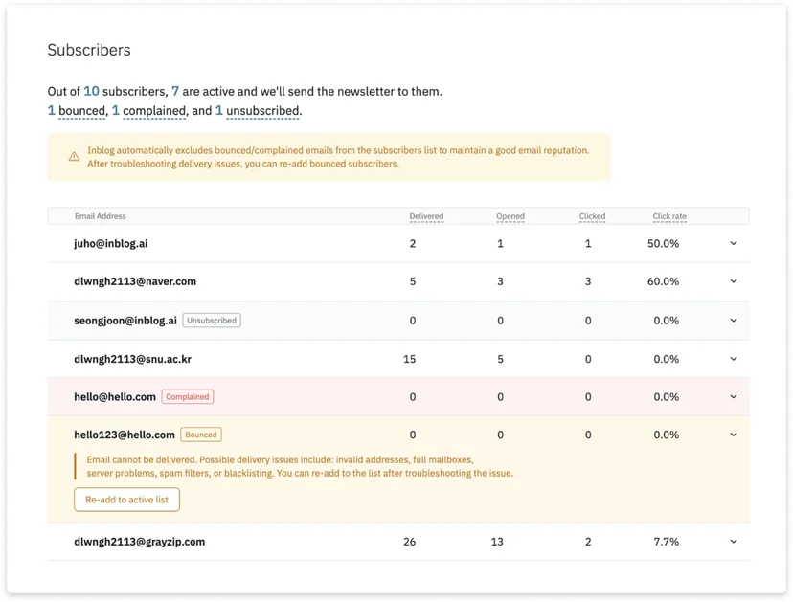Select the email dlwngh2113@grayzip.com

140,542
